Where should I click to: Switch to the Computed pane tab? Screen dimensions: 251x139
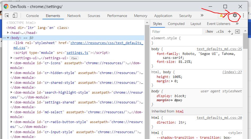(176, 24)
